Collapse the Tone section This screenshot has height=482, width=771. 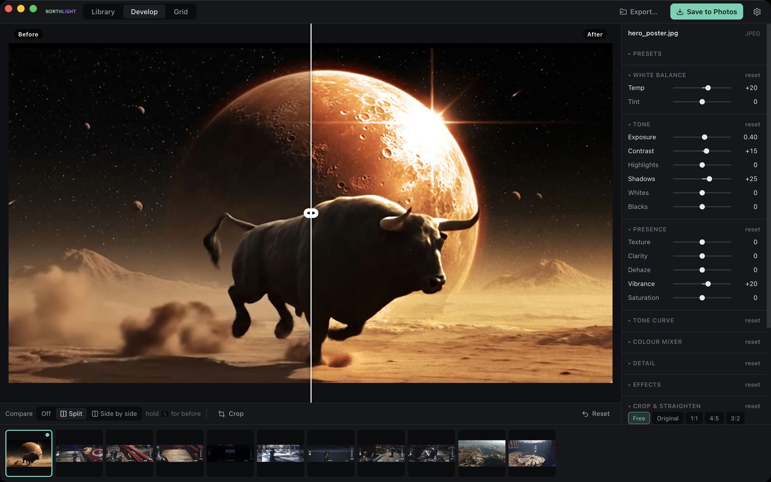pyautogui.click(x=639, y=125)
